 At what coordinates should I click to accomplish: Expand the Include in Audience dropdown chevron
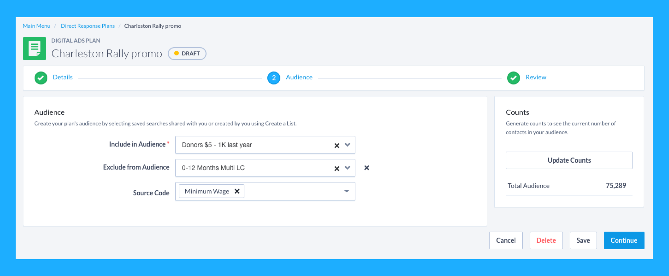pyautogui.click(x=347, y=145)
